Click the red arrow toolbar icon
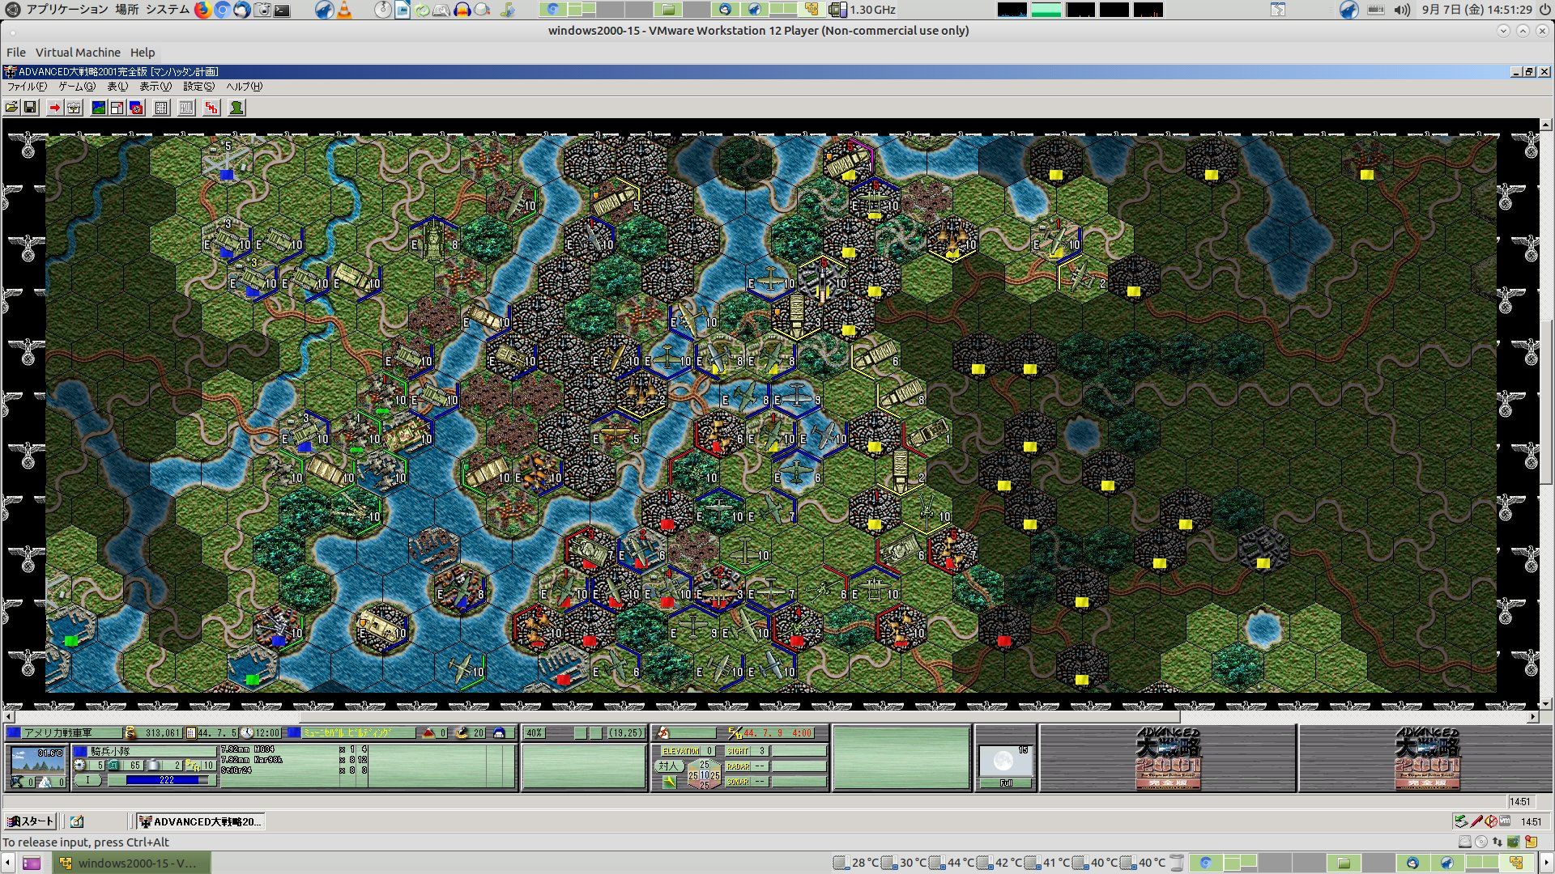 click(x=54, y=108)
